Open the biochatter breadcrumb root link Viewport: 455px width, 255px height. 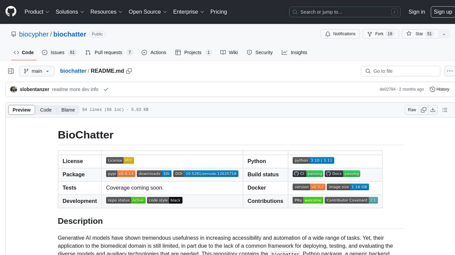coord(73,71)
